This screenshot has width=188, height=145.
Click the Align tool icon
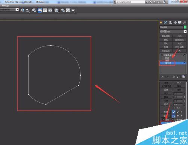[x=27, y=10]
